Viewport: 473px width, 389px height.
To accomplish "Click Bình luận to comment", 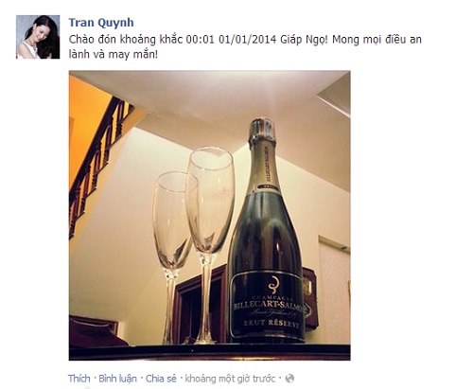I will [x=117, y=379].
